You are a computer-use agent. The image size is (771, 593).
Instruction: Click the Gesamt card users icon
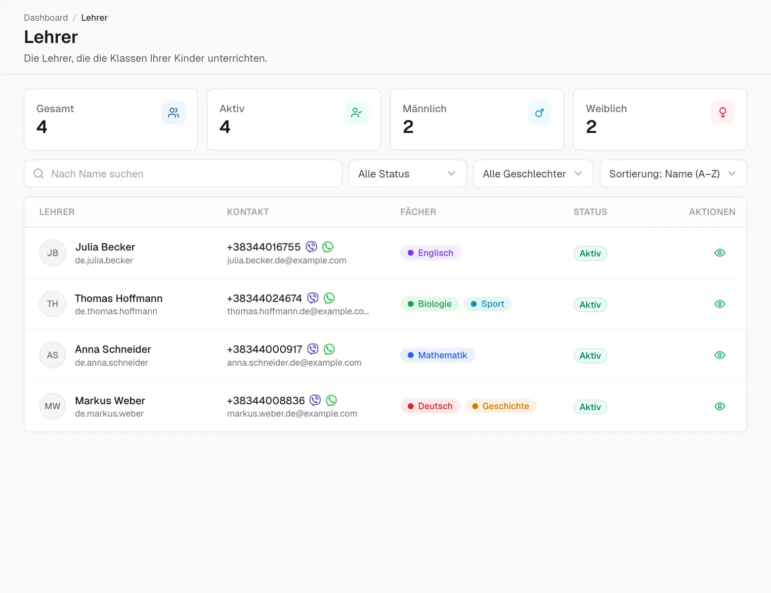tap(173, 113)
